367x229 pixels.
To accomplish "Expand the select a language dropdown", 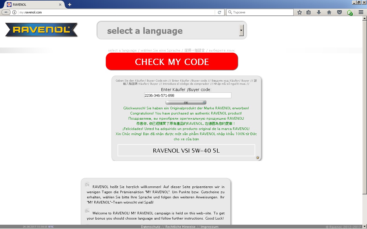I will coord(241,30).
